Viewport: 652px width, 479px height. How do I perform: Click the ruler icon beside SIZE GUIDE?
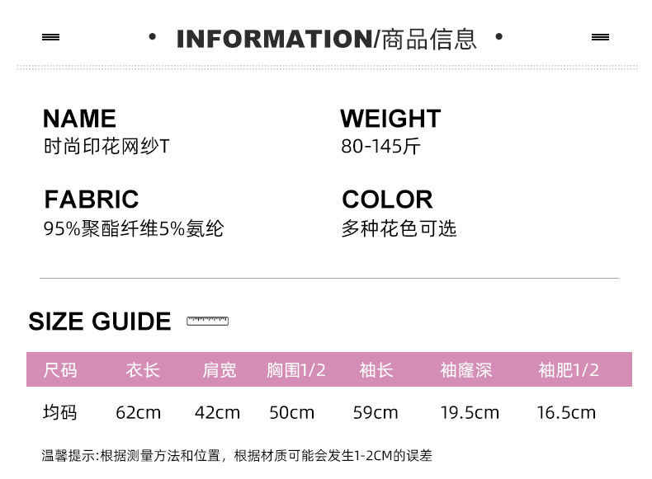[207, 321]
